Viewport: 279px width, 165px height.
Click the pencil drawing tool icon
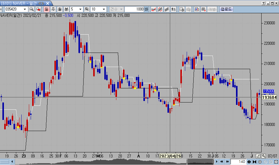(x=258, y=156)
